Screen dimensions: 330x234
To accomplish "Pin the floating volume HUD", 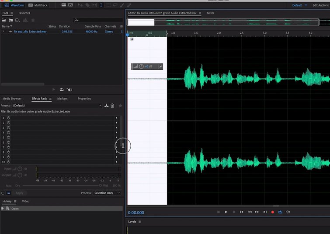I will [160, 66].
